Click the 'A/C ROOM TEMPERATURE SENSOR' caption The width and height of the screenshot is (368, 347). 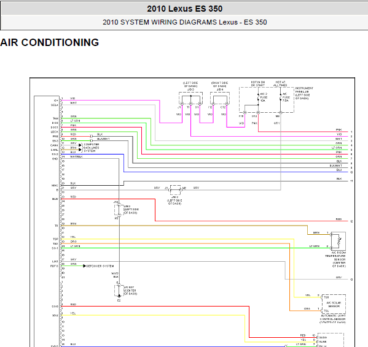pyautogui.click(x=336, y=259)
